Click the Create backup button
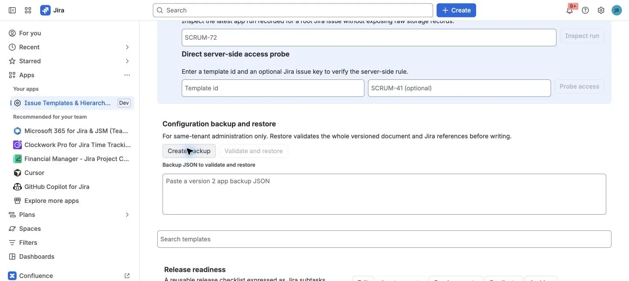The image size is (629, 281). 189,151
